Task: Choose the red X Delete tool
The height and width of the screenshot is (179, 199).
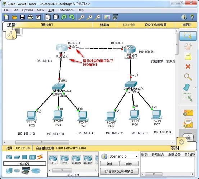Action: point(188,66)
